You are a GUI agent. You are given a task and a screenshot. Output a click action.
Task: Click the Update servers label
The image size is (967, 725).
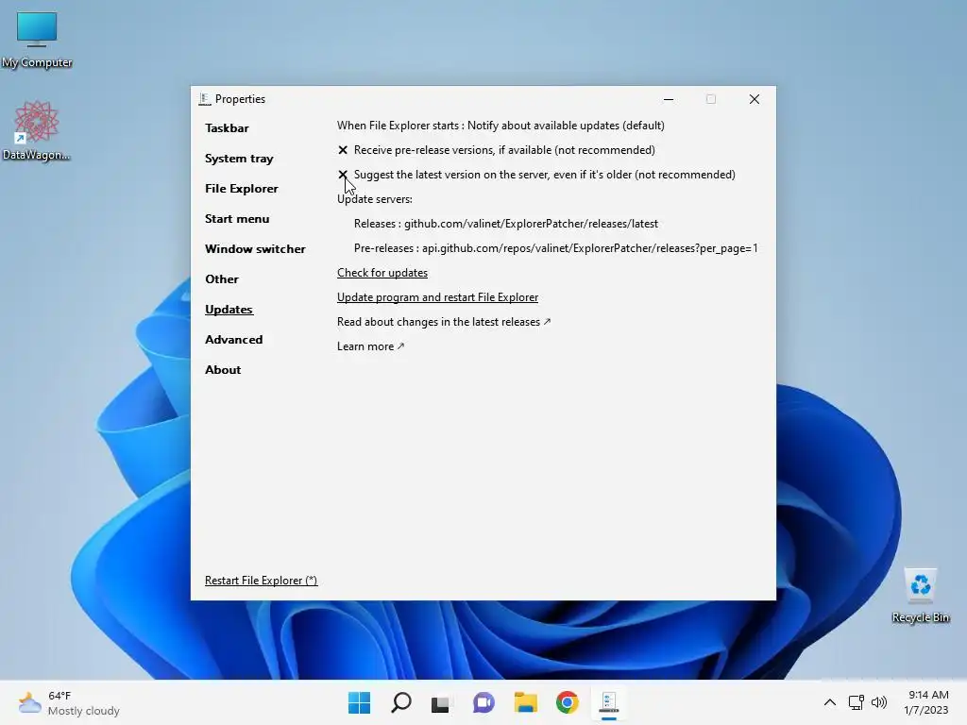click(x=374, y=199)
